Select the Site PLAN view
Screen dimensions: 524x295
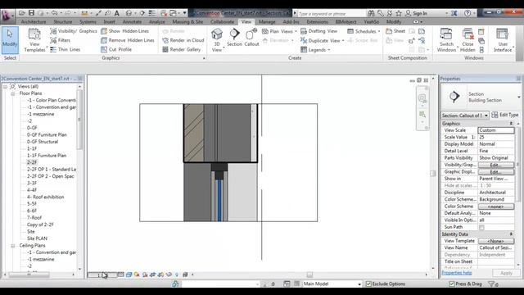pyautogui.click(x=37, y=238)
